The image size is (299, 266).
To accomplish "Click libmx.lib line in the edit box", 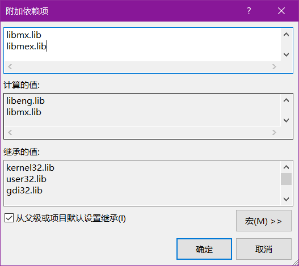I will 24,35.
